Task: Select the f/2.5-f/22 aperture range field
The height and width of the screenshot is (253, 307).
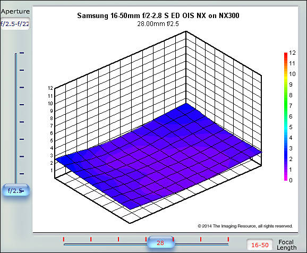Action: 15,24
